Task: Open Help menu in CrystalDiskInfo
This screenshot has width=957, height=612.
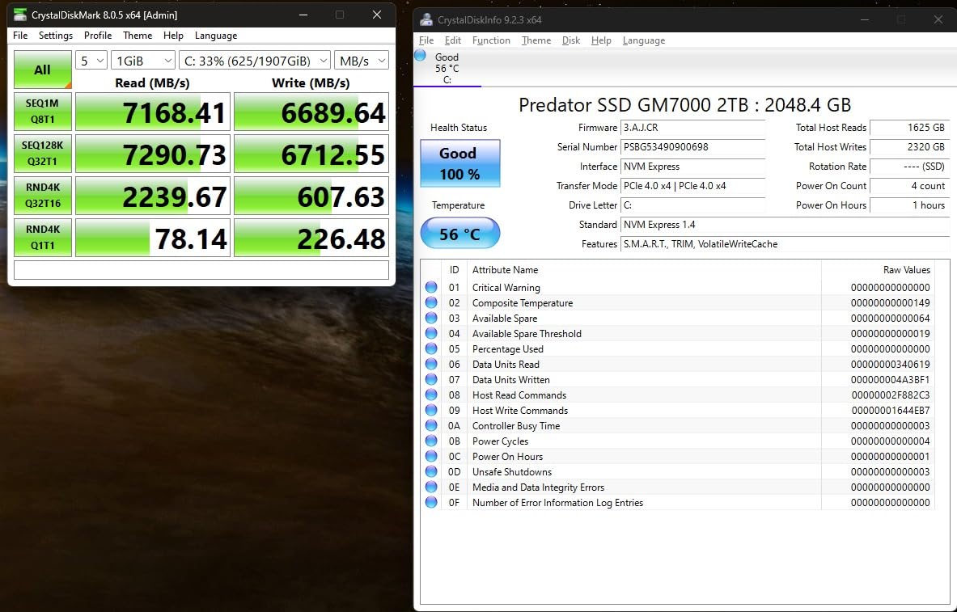Action: tap(600, 40)
